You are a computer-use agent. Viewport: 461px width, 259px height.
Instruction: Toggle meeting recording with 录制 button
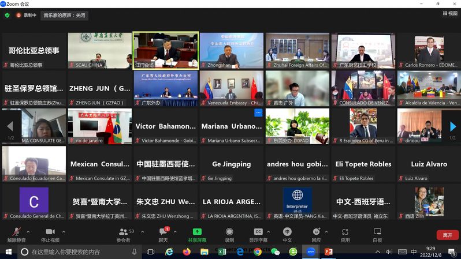pyautogui.click(x=229, y=234)
